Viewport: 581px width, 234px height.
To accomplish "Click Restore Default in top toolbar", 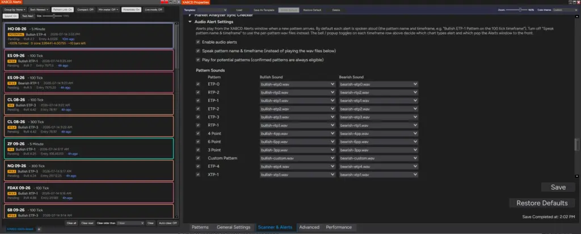I will tap(312, 10).
